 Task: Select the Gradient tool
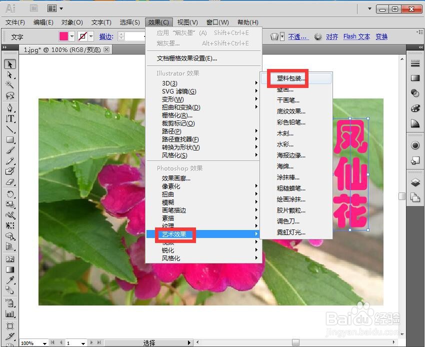click(10, 269)
